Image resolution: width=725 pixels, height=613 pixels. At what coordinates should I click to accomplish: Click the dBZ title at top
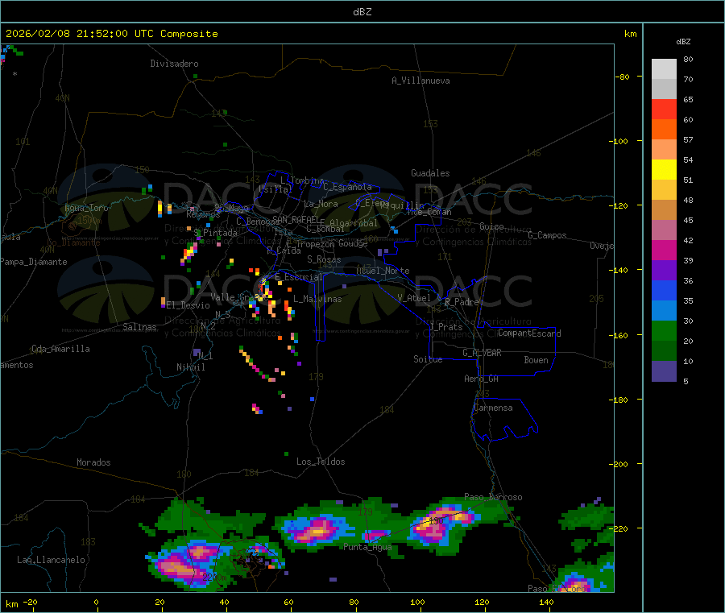pyautogui.click(x=362, y=12)
